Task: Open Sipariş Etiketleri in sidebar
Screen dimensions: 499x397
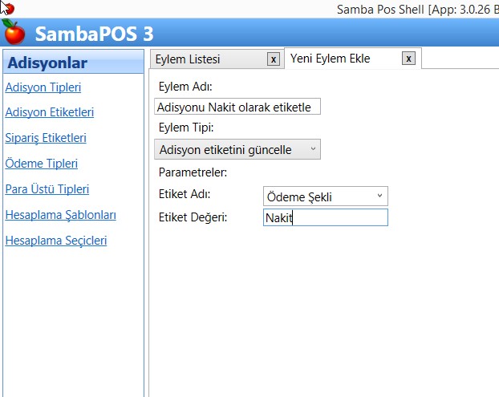Action: pyautogui.click(x=46, y=138)
